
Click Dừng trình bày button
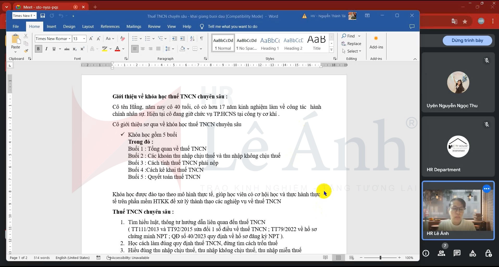pos(467,41)
